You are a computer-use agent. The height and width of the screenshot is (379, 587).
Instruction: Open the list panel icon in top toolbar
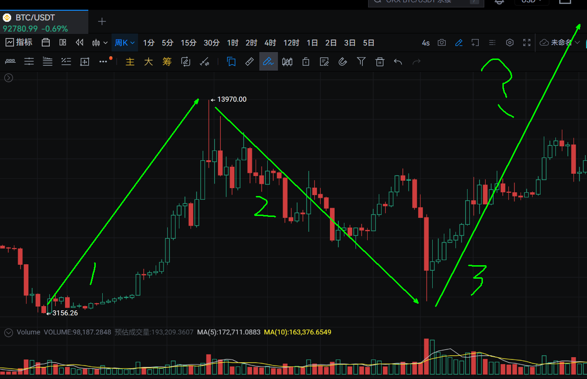[492, 43]
